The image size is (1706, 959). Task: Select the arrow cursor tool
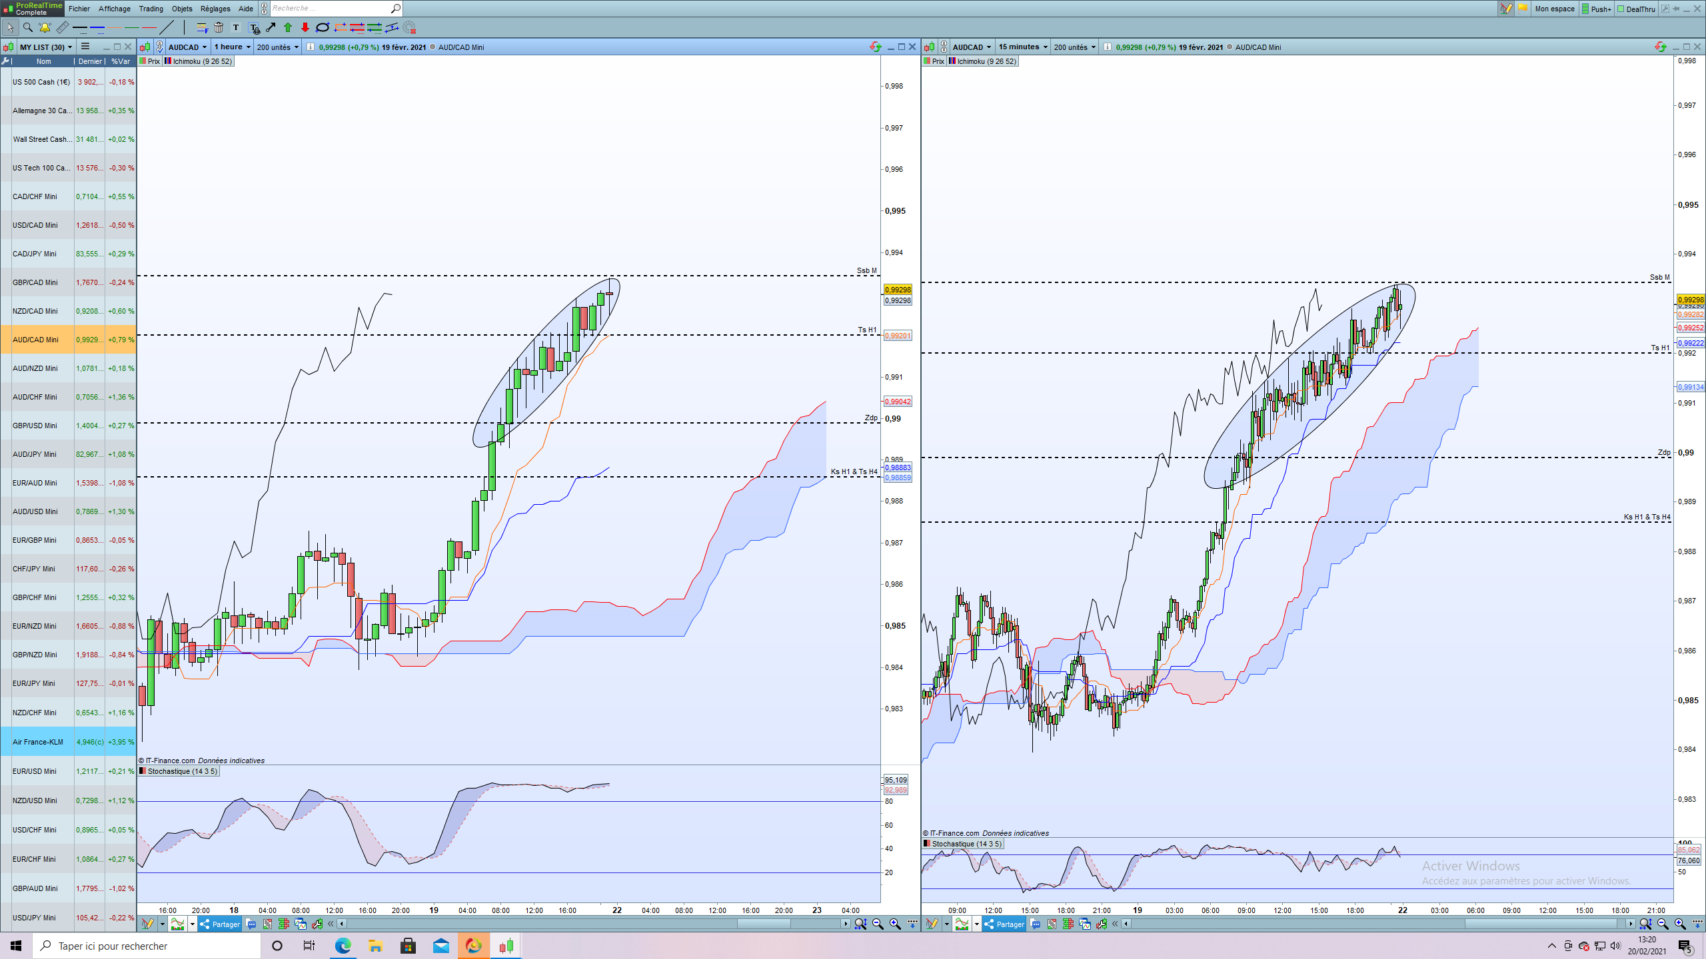coord(11,27)
